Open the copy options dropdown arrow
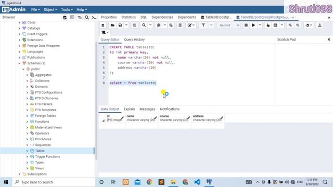This screenshot has height=187, width=333. (165, 25)
